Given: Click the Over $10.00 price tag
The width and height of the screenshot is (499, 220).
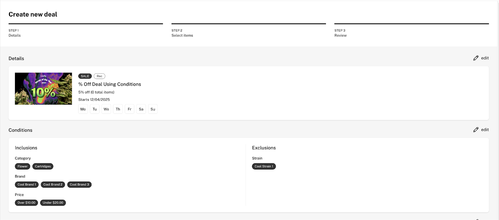Looking at the screenshot, I should coord(27,203).
